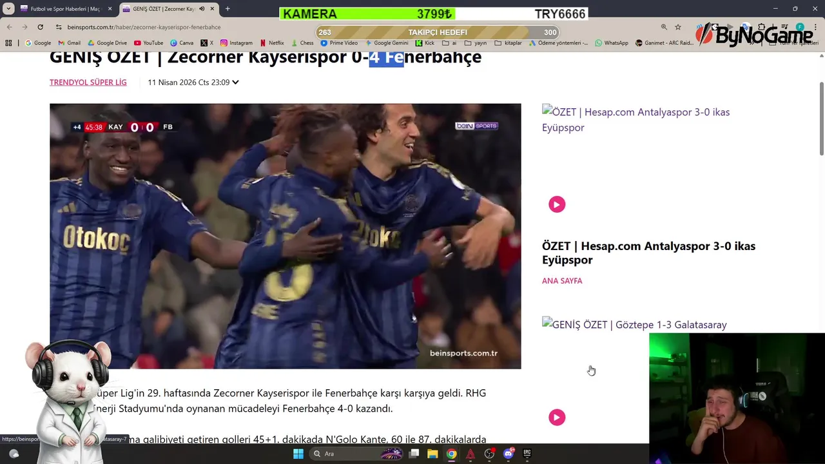The height and width of the screenshot is (464, 825).
Task: Open OBS Studio from the taskbar
Action: (x=489, y=454)
